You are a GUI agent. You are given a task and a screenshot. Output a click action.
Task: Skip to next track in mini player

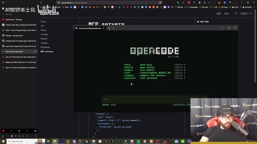point(27,131)
